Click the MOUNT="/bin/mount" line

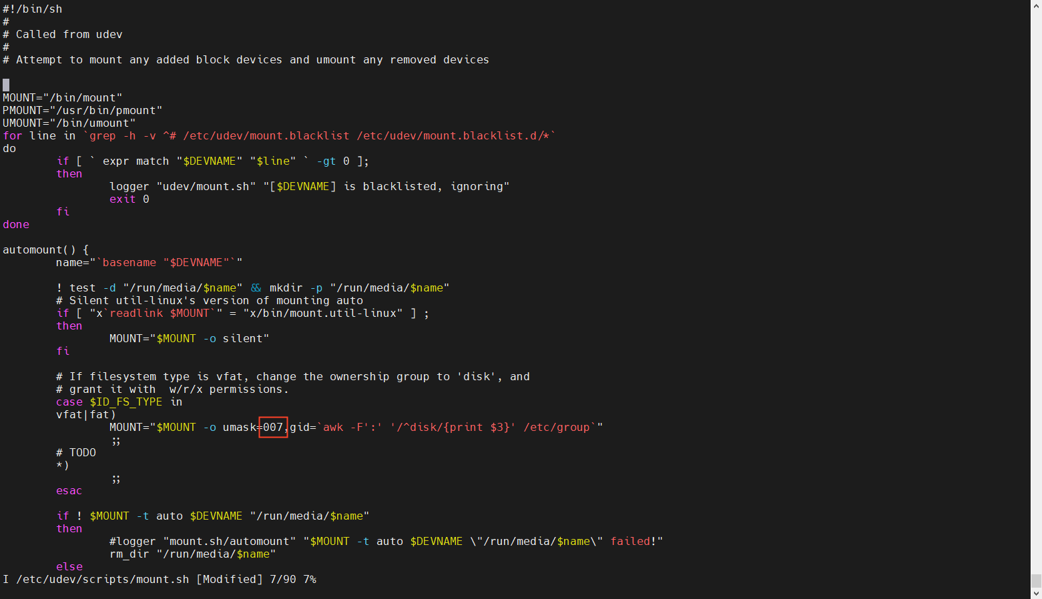click(63, 97)
